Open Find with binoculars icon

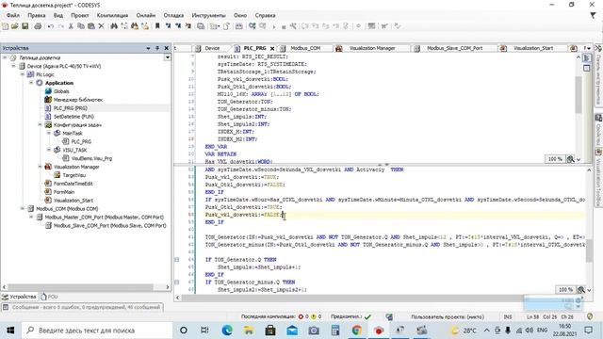pyautogui.click(x=114, y=26)
